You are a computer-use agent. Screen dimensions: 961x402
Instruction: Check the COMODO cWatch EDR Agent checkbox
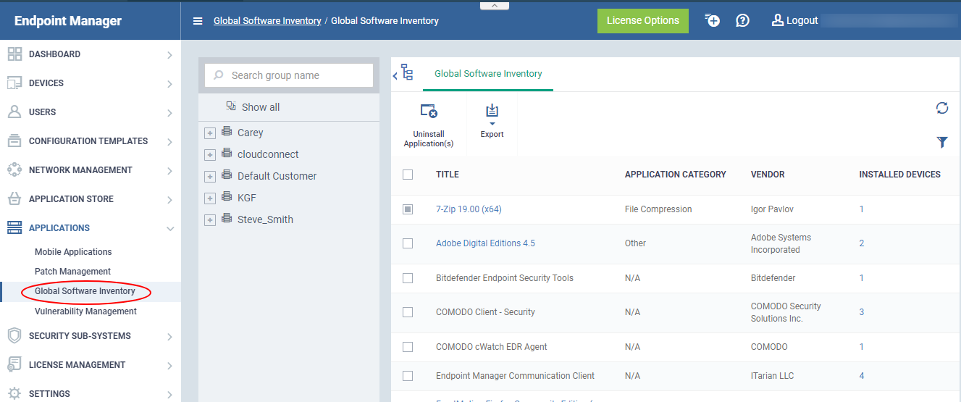click(408, 347)
